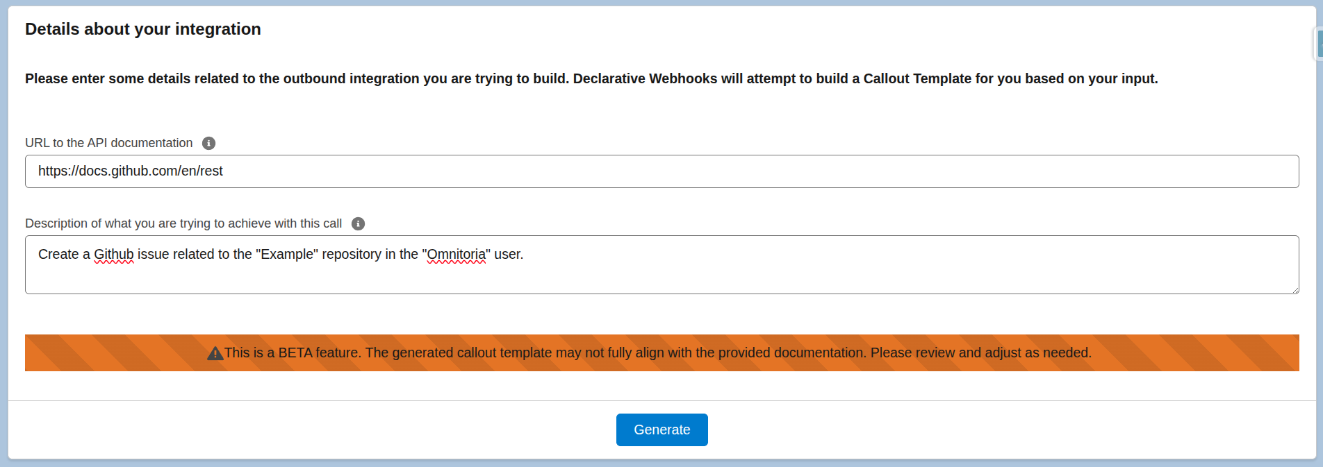This screenshot has height=467, width=1323.
Task: Click "Please review and adjust as needed" banner text
Action: click(x=980, y=353)
